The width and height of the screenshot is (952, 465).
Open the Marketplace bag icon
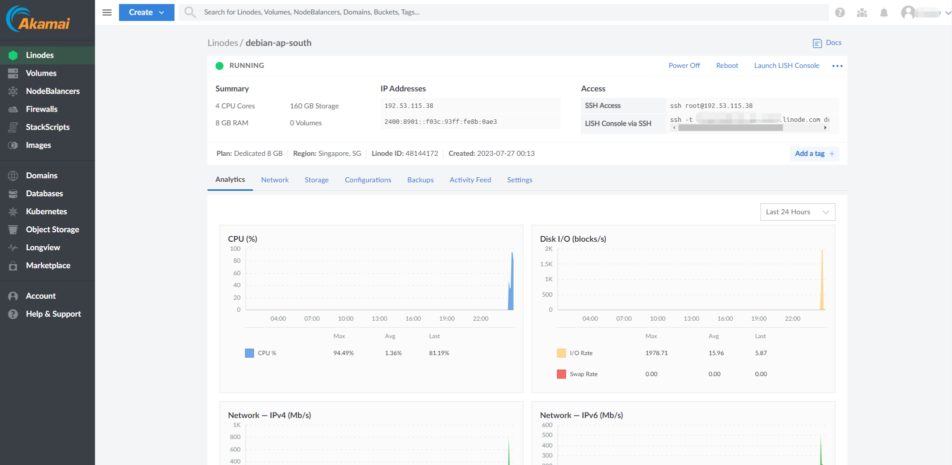[13, 266]
